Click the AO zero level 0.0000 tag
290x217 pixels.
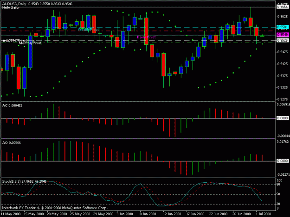283,161
